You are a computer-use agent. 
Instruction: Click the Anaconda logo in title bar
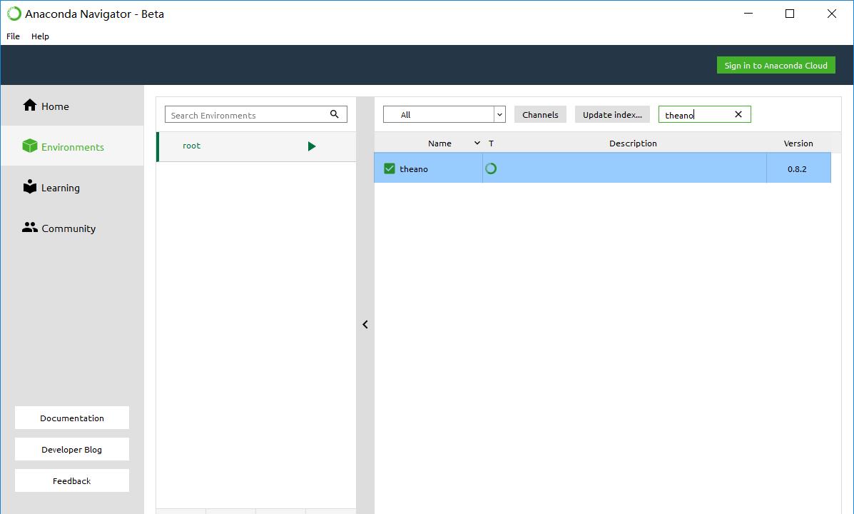pos(14,14)
